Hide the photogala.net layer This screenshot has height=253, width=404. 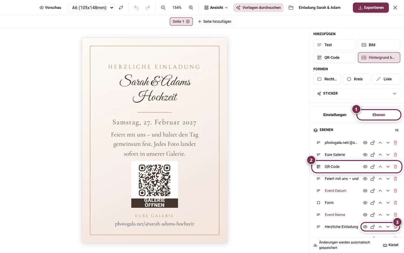tap(365, 143)
